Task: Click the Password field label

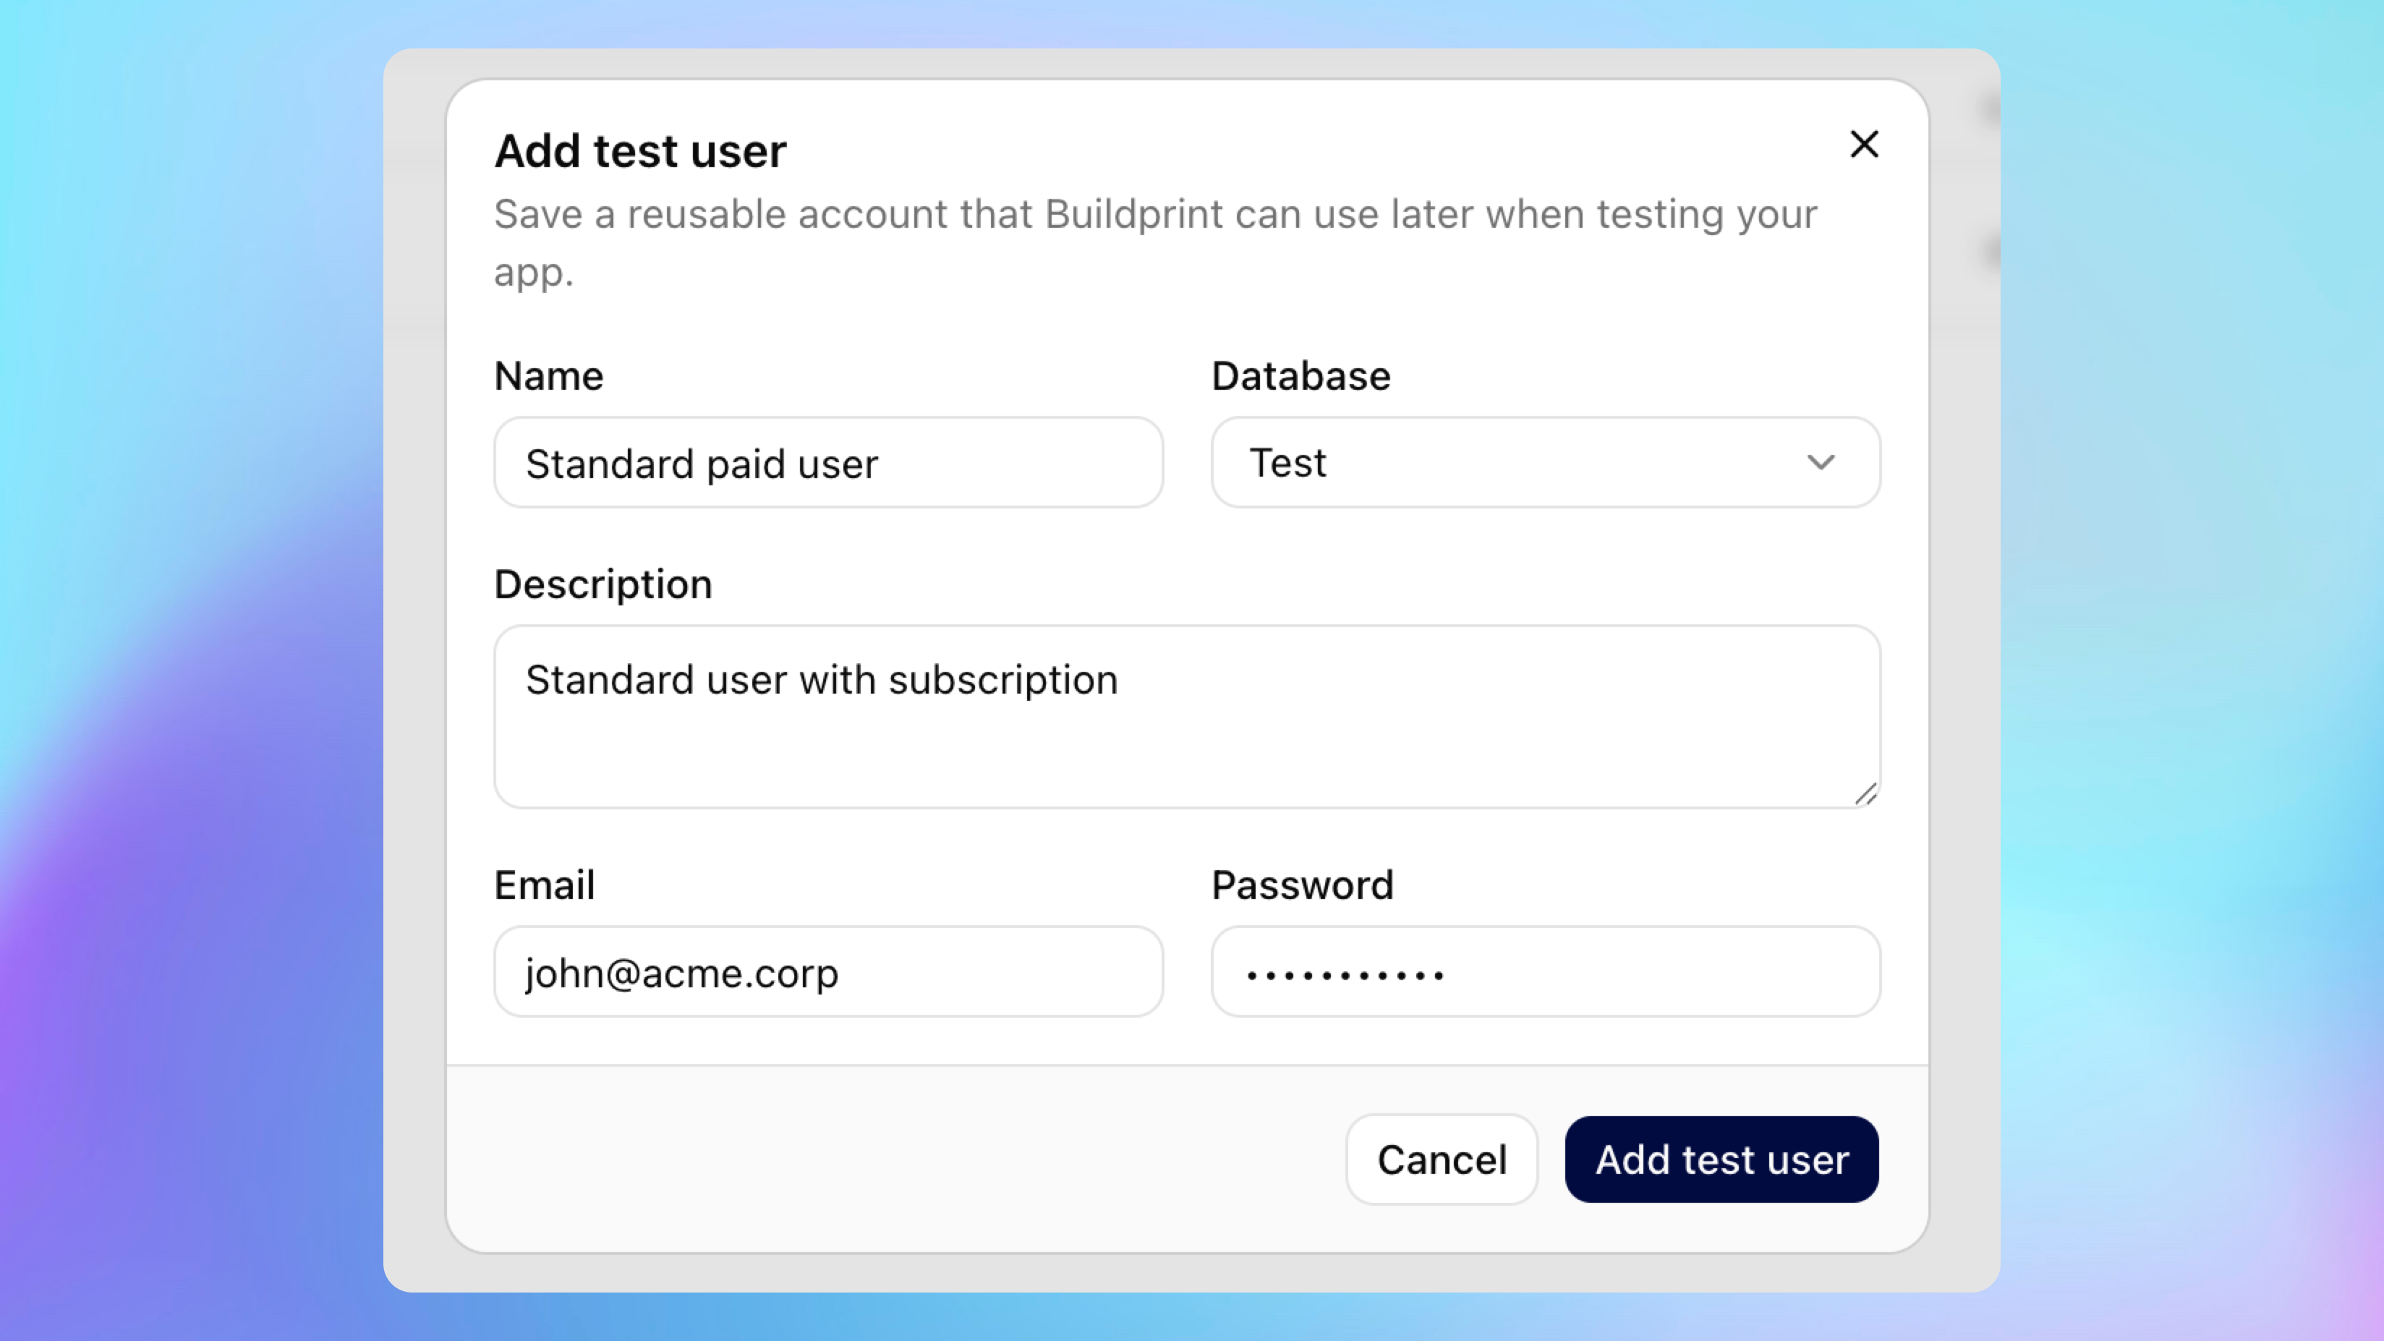Action: [x=1302, y=885]
